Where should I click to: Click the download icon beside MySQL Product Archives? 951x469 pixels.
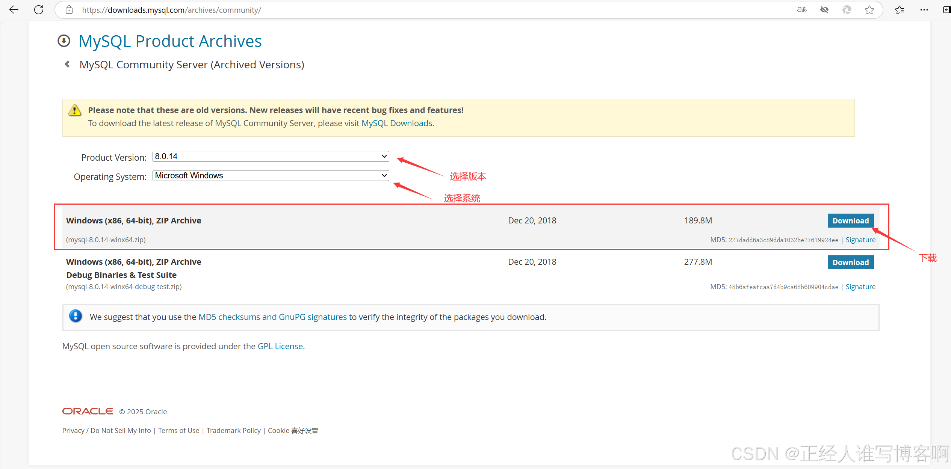[x=64, y=41]
